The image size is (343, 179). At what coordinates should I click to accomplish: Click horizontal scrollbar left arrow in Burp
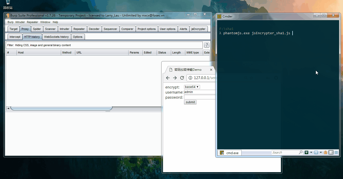tap(8, 109)
